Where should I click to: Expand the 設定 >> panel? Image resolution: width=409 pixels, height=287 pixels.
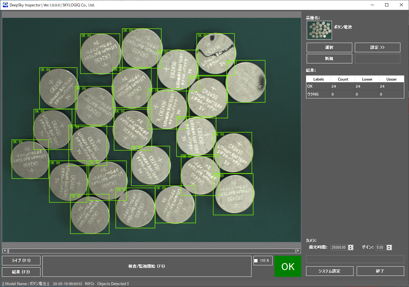coord(377,47)
